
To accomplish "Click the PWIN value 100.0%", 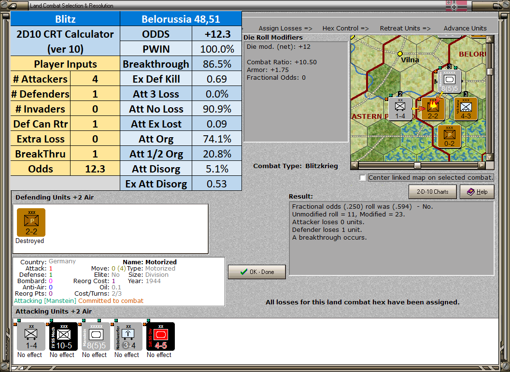I will pyautogui.click(x=217, y=49).
